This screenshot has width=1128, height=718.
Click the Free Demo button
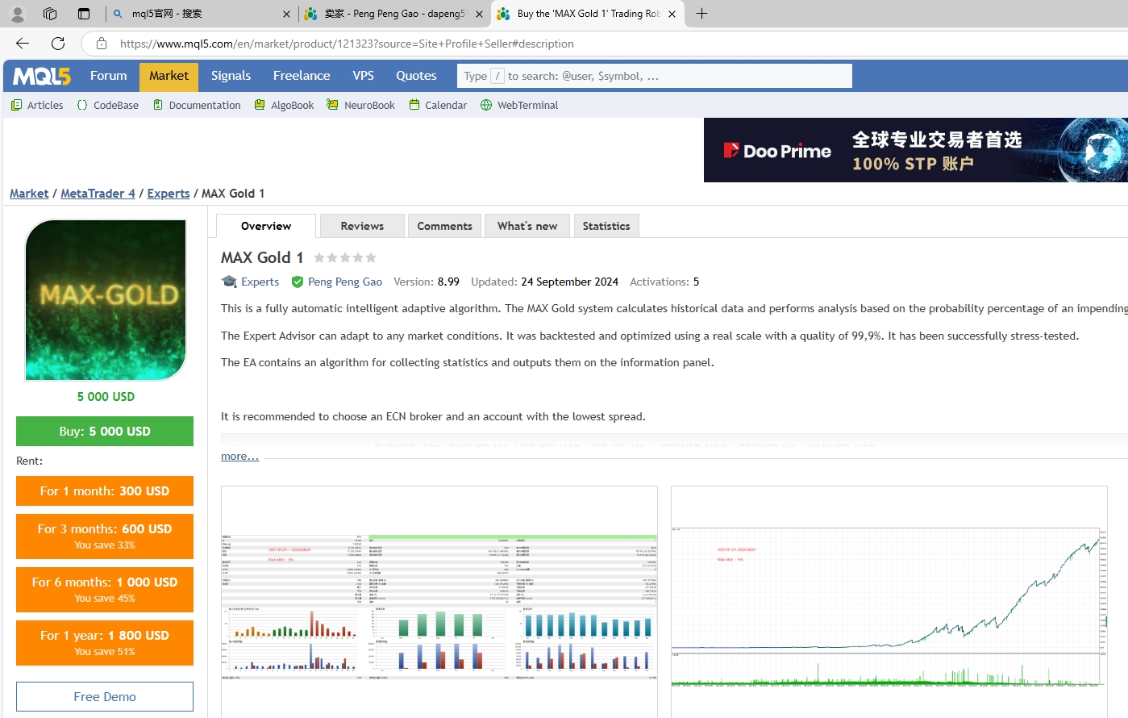[x=105, y=696]
